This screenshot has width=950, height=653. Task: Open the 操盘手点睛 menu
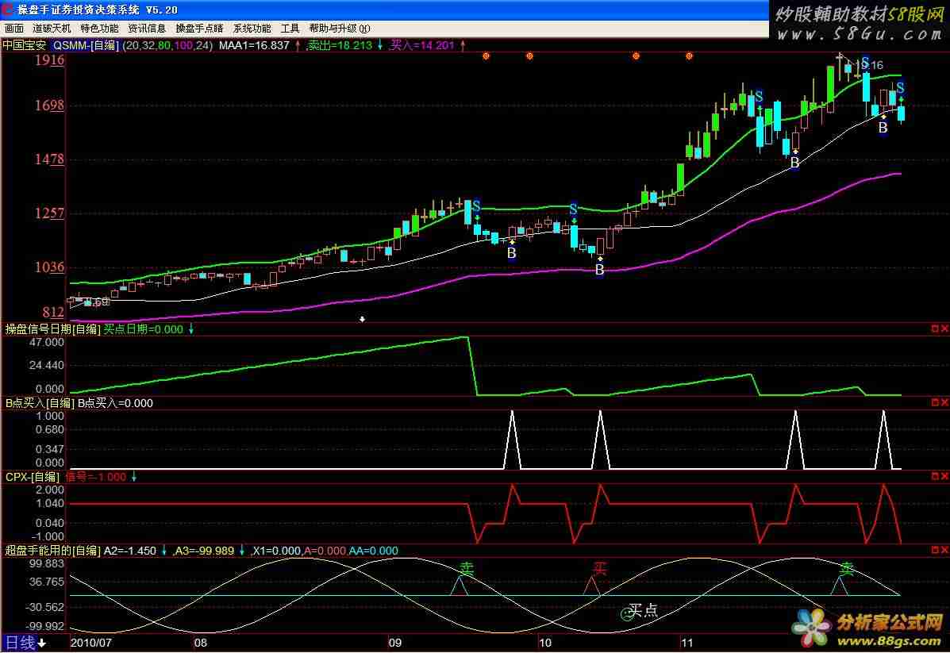199,29
